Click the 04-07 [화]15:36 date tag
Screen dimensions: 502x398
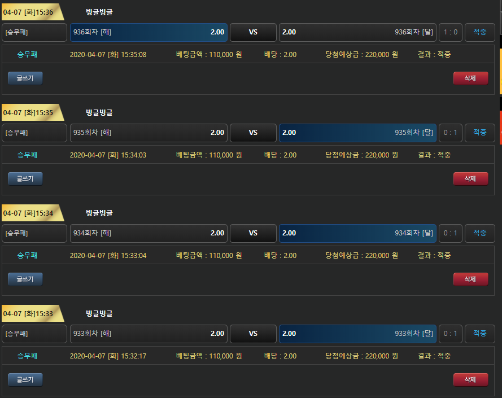pos(29,12)
